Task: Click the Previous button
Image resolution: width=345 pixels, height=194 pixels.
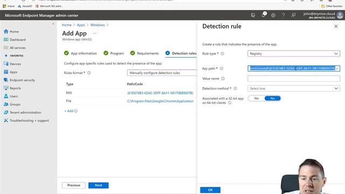Action: [x=74, y=185]
